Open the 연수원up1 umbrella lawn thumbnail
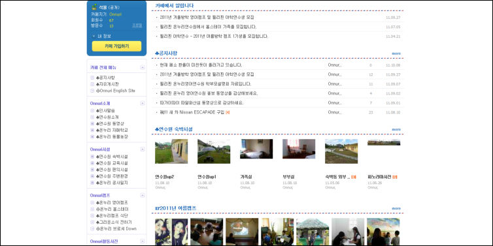 click(214, 151)
